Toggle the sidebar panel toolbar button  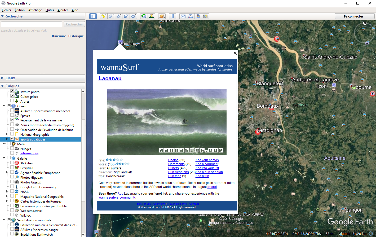[x=93, y=16]
